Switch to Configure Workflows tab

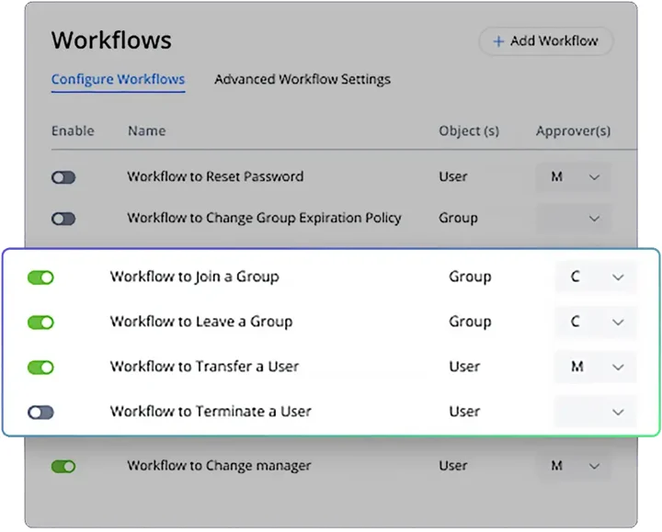point(119,79)
